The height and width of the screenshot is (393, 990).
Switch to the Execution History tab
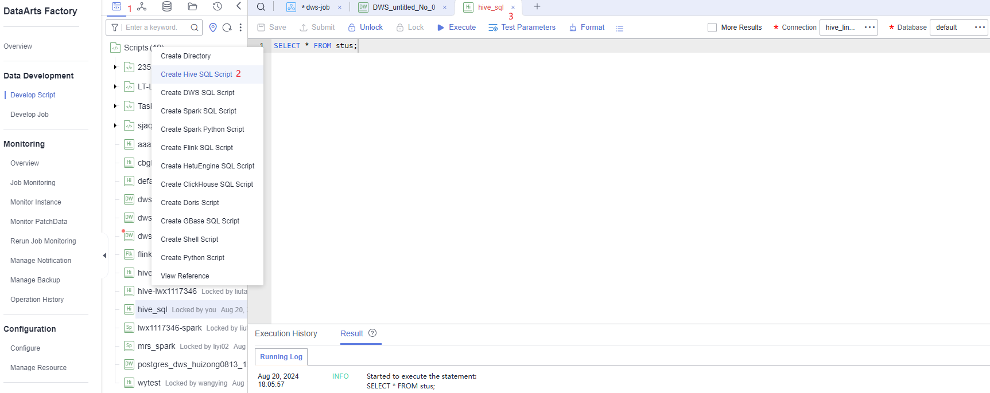[286, 333]
